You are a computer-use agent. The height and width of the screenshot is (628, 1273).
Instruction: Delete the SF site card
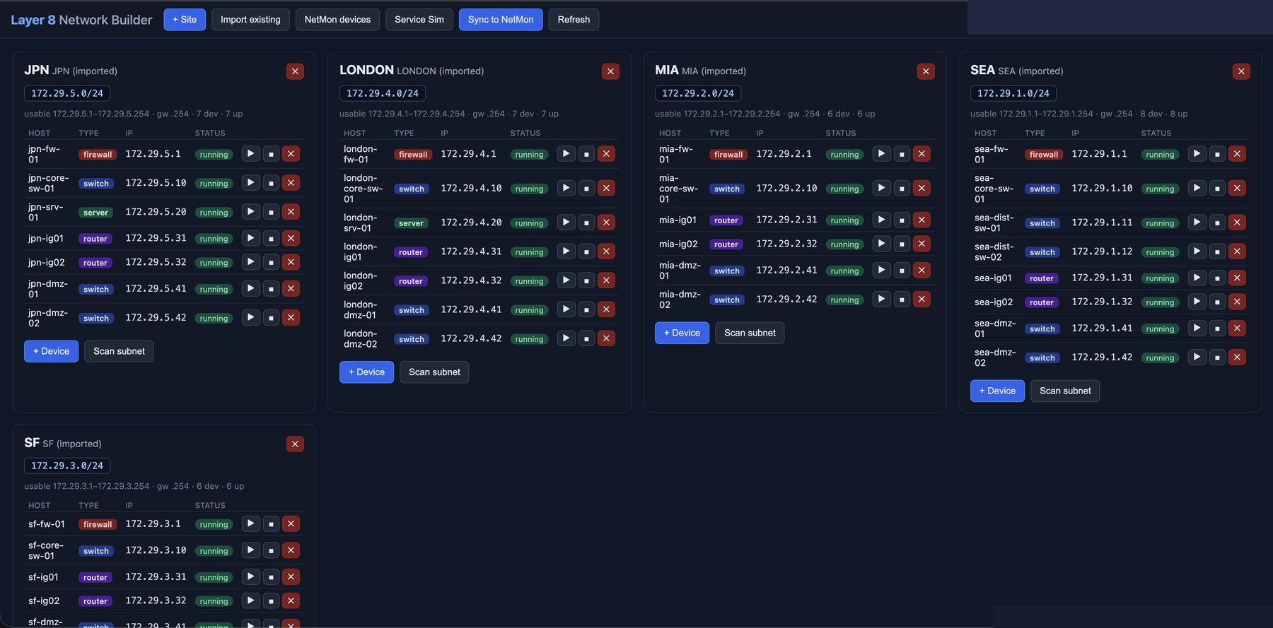click(295, 444)
